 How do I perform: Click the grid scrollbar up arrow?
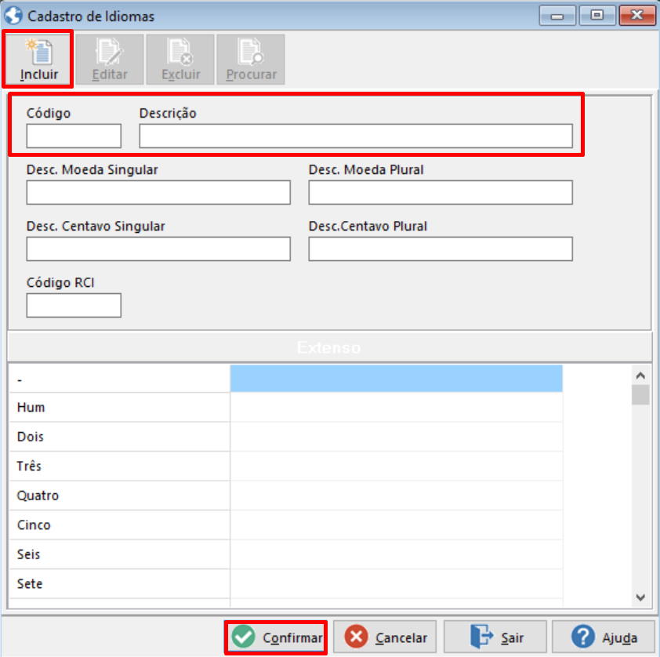(640, 375)
